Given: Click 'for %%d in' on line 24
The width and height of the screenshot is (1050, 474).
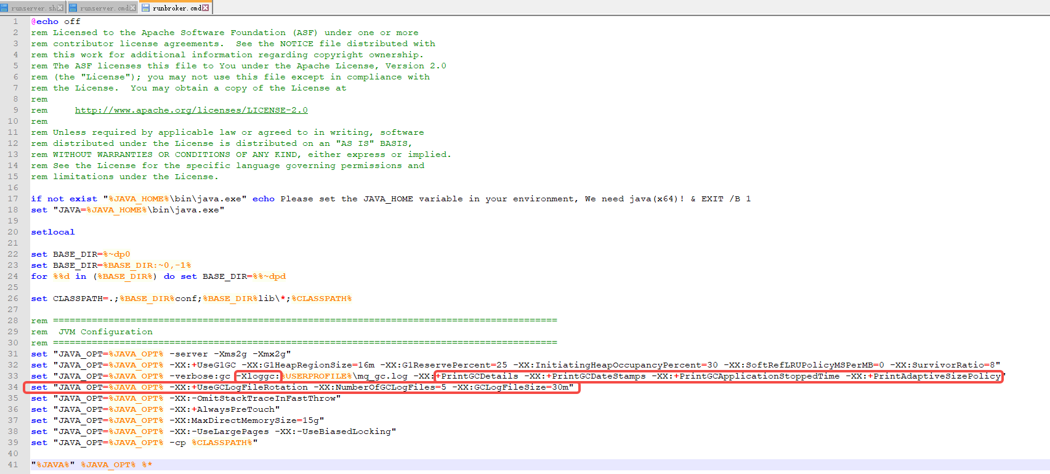Looking at the screenshot, I should 59,276.
